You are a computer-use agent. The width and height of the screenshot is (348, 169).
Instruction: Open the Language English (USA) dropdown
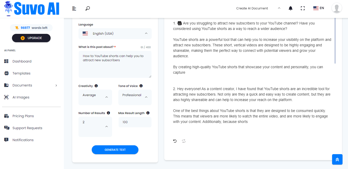pyautogui.click(x=115, y=34)
